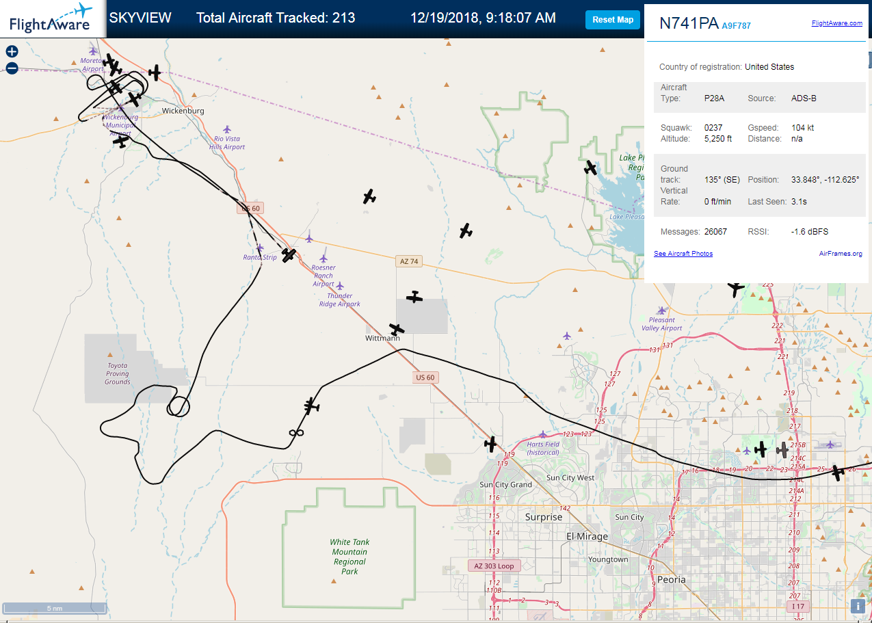The image size is (872, 623).
Task: Open the AirFrames.org link
Action: pyautogui.click(x=841, y=254)
